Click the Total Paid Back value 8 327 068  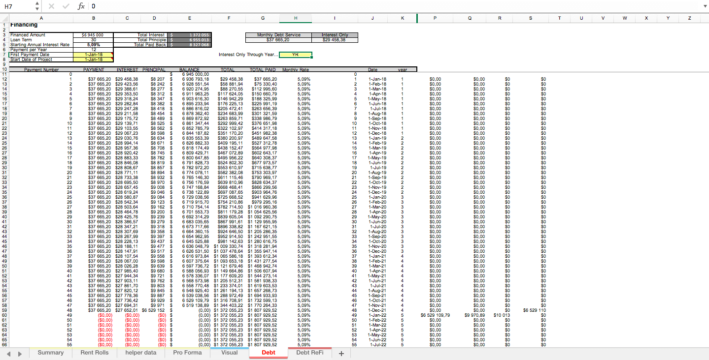pos(190,45)
